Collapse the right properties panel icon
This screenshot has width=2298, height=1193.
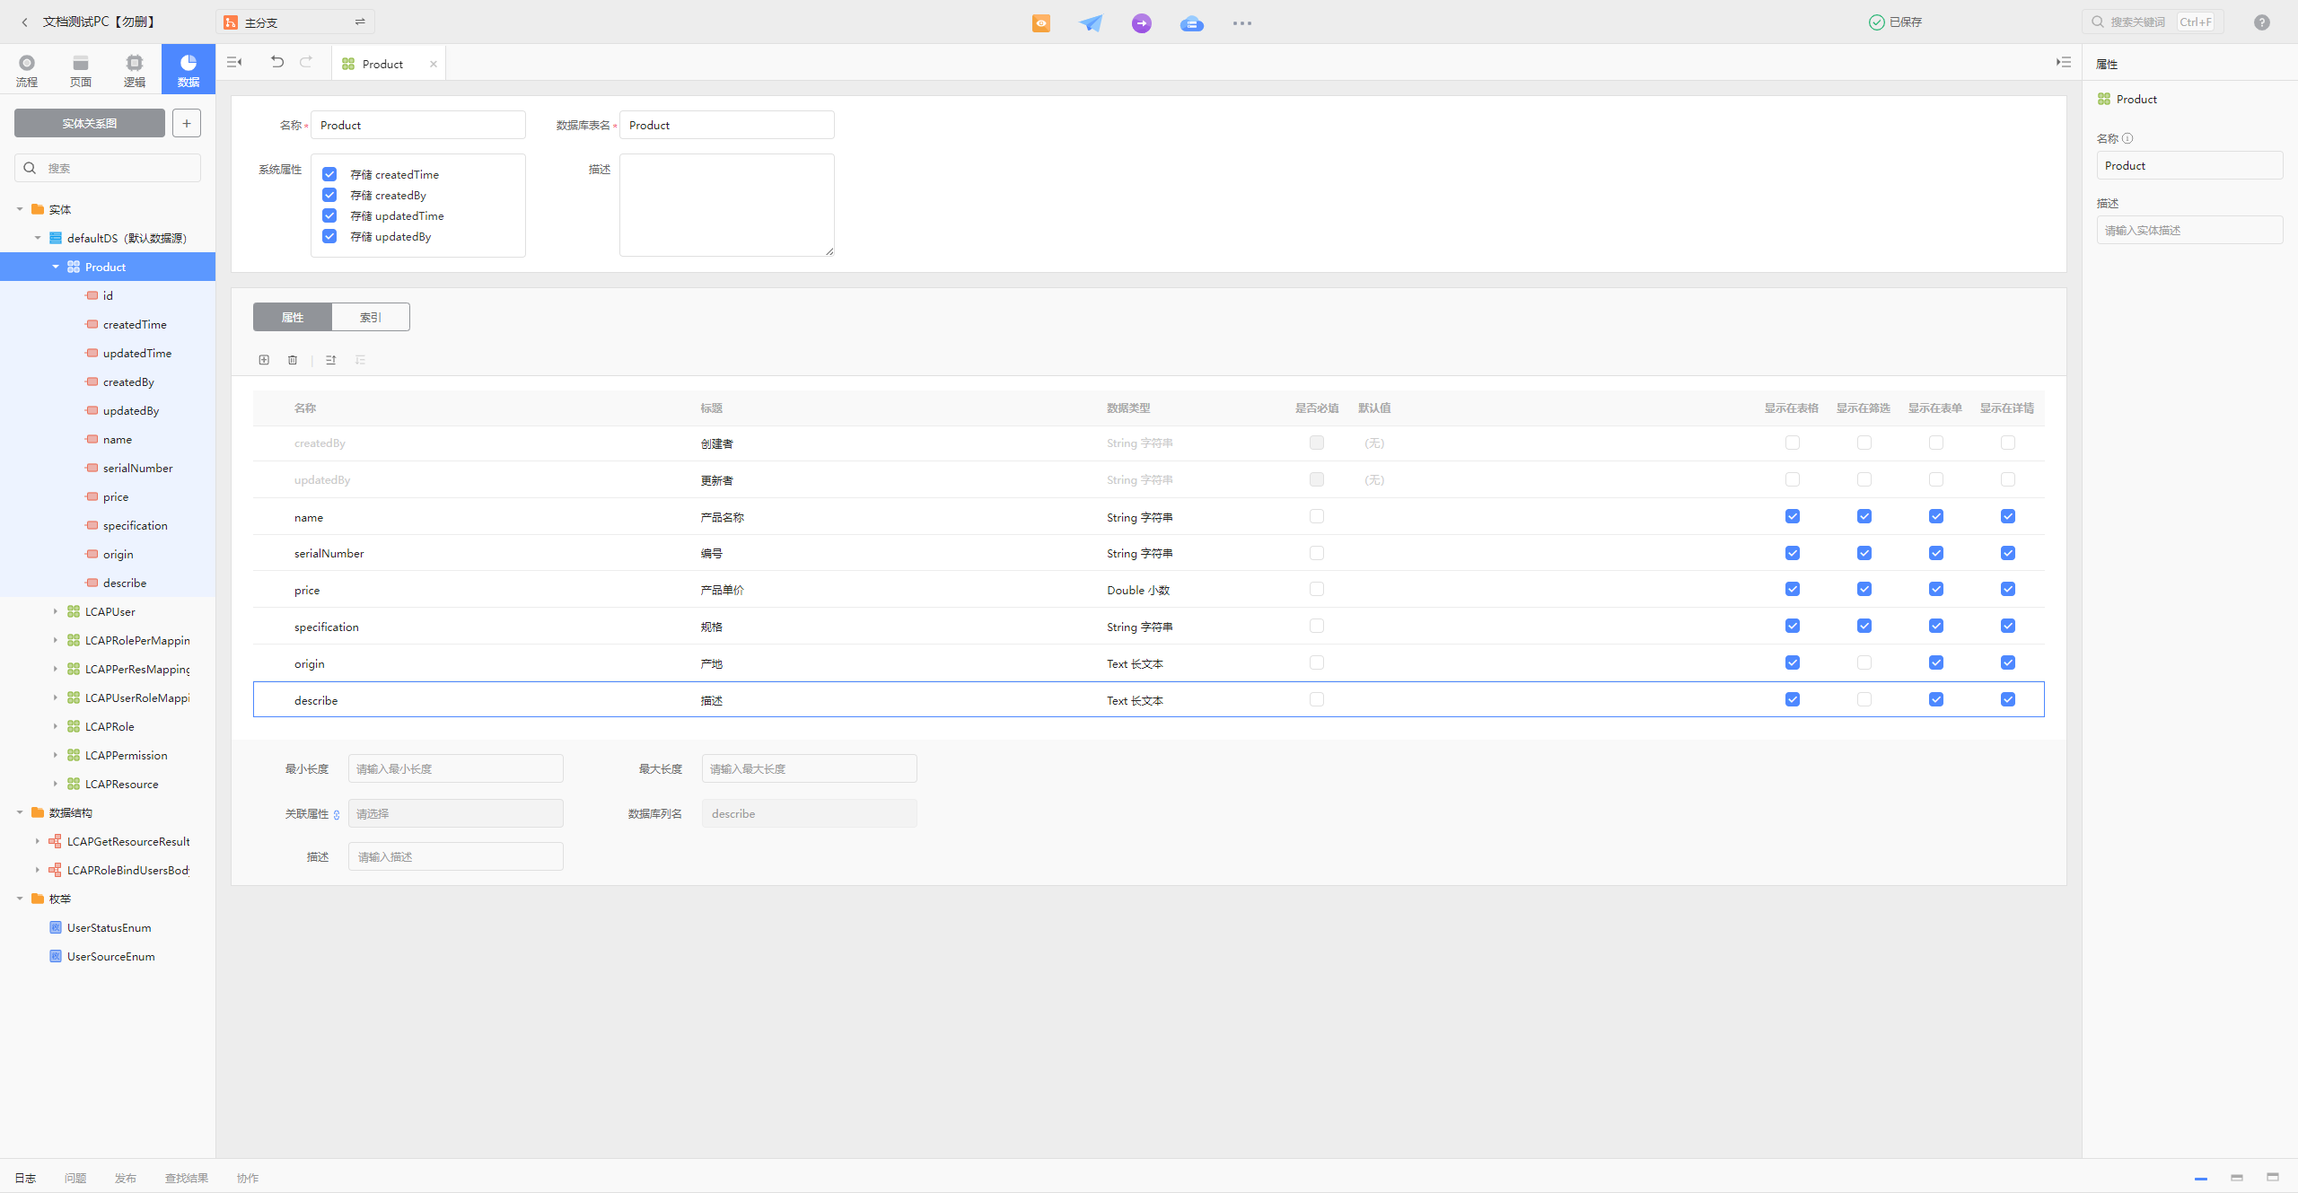click(x=2064, y=62)
